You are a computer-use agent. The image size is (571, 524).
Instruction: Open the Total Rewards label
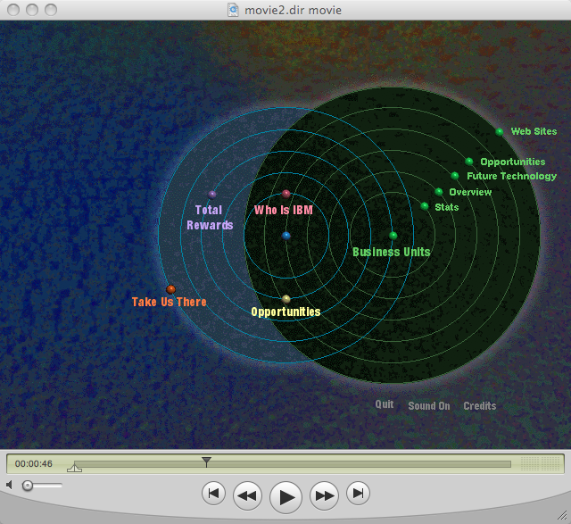point(210,218)
